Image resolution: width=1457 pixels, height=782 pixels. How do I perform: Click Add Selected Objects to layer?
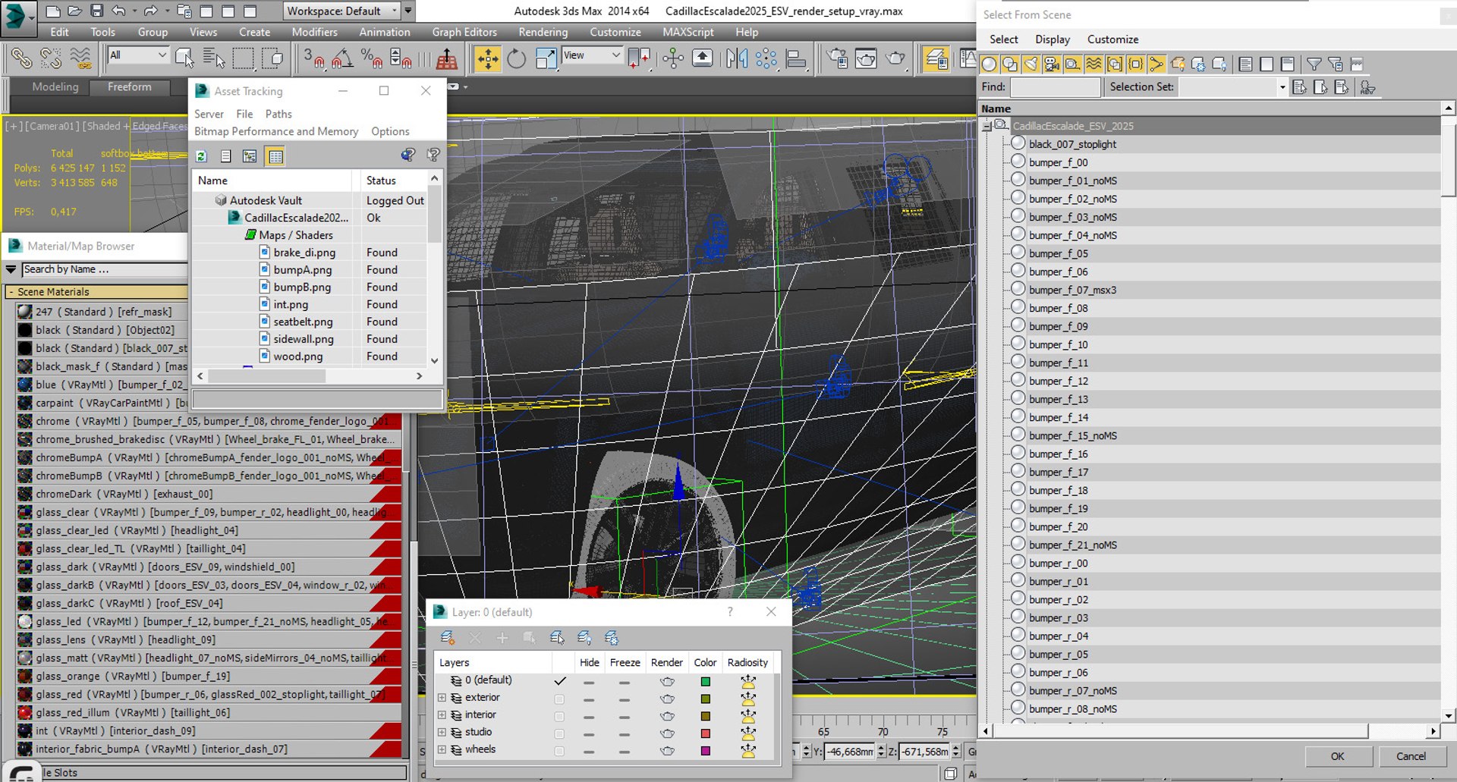[x=502, y=638]
